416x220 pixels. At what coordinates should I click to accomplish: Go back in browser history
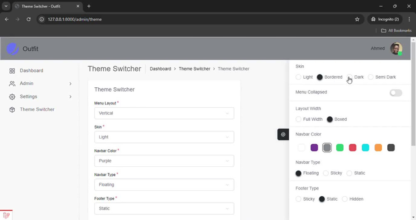click(x=7, y=20)
